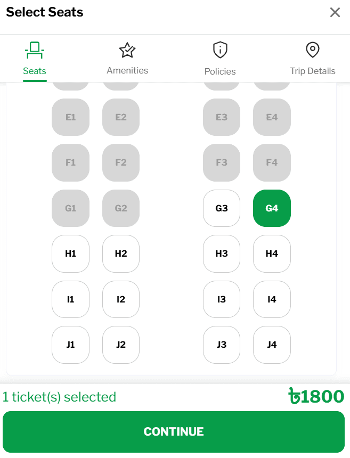Click the CONTINUE button
Screen dimensions: 350x458
[174, 432]
